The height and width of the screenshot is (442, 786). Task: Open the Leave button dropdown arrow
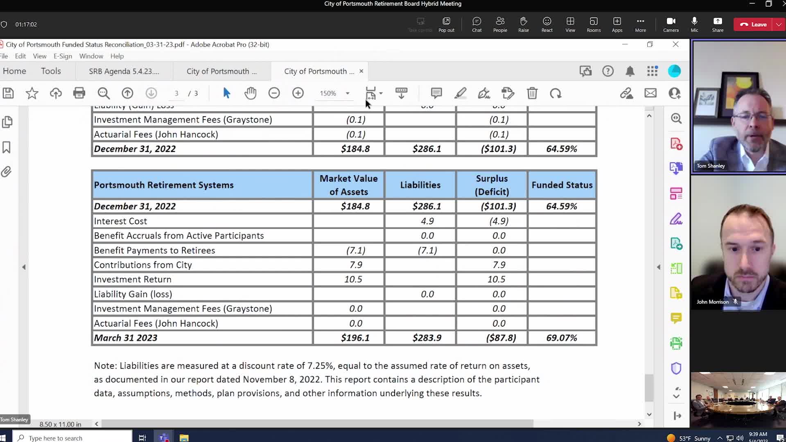coord(778,24)
